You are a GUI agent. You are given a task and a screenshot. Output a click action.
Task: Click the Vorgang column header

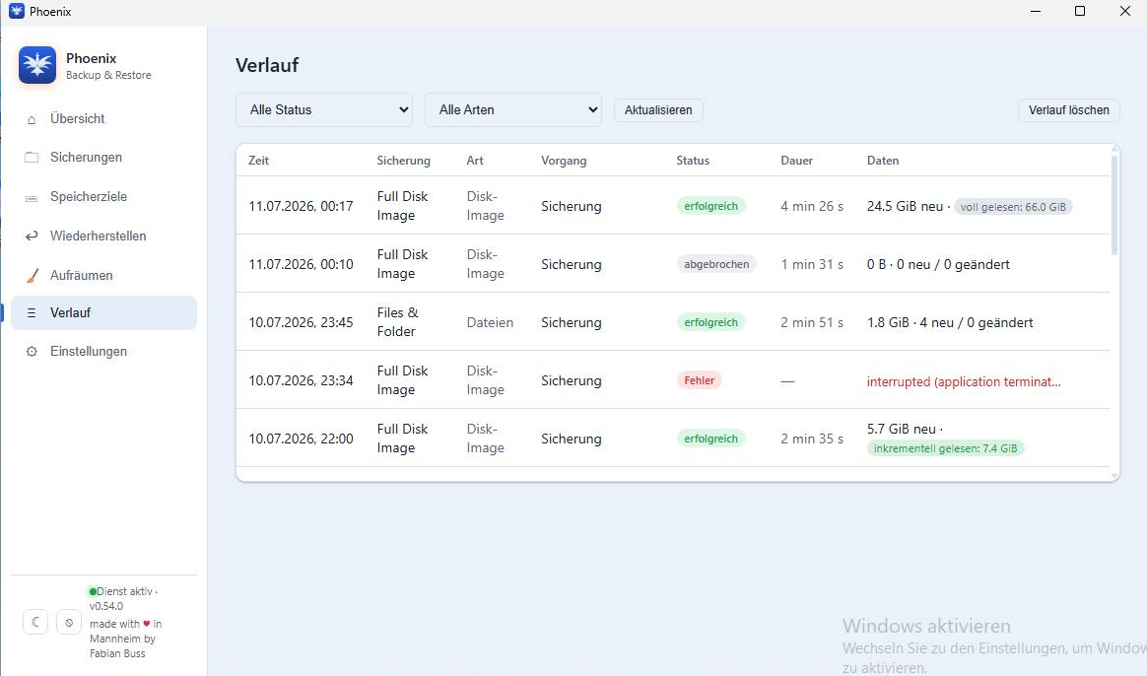click(x=564, y=161)
